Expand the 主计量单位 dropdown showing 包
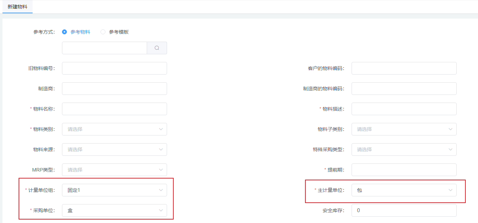Viewport: 478px width, 223px height. (x=404, y=190)
